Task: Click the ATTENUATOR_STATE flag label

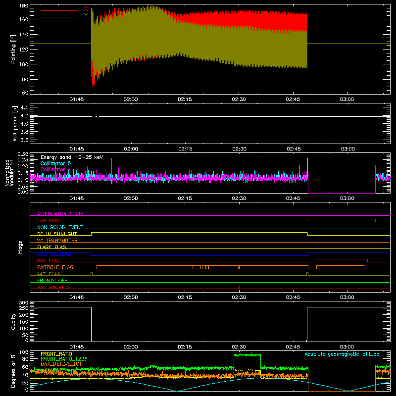Action: point(60,214)
